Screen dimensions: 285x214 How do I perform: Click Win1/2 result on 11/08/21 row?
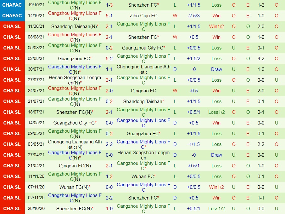point(216,26)
